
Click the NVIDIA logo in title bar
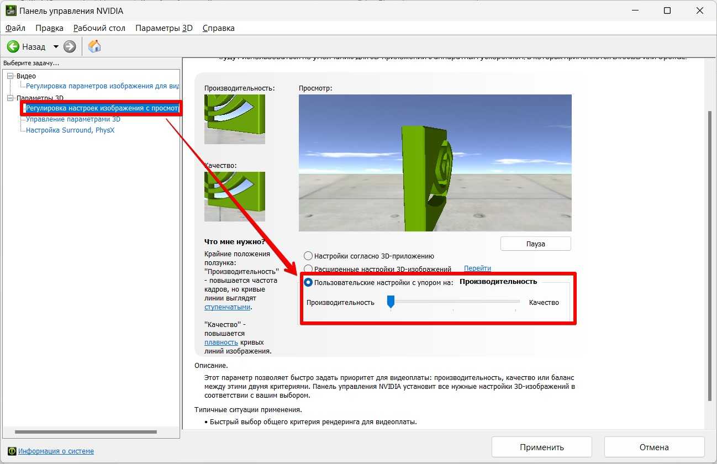tap(11, 10)
